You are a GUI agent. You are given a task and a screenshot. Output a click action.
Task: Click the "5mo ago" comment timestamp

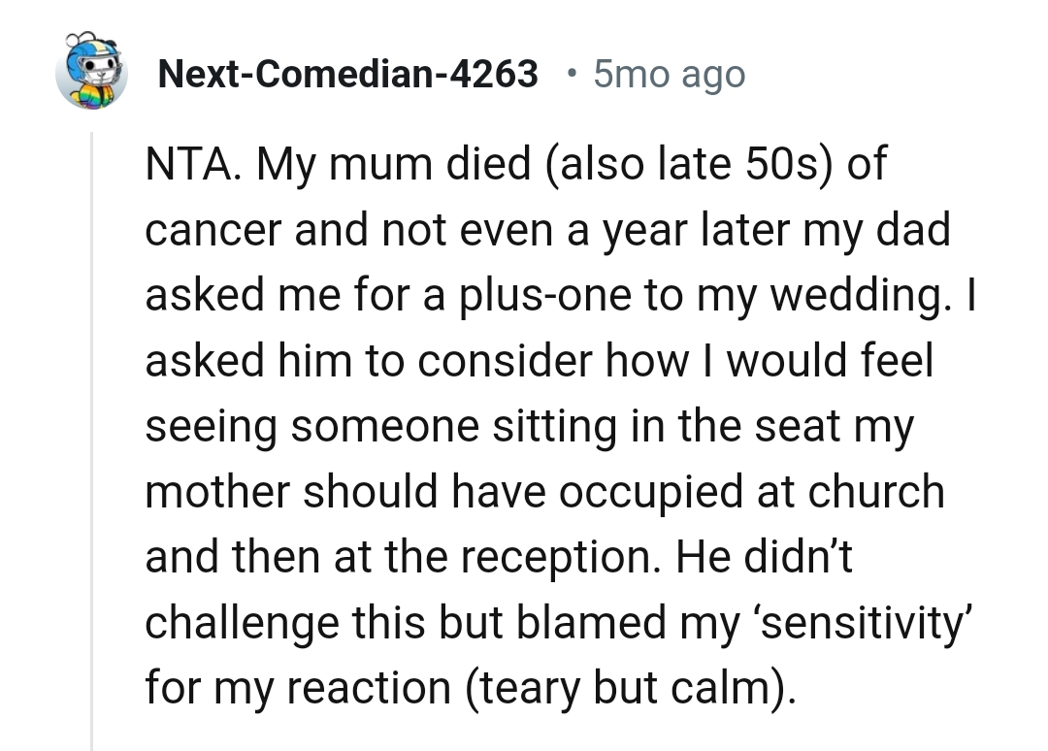670,74
